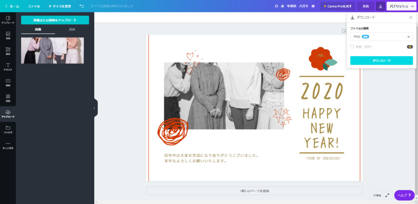The width and height of the screenshot is (418, 204).
Task: Open the 178% zoom level control
Action: (x=377, y=195)
